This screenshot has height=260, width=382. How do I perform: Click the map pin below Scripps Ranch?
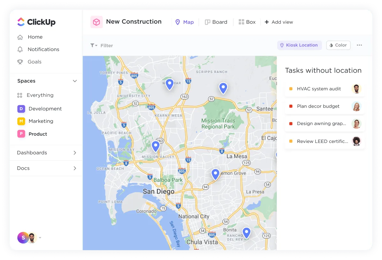pyautogui.click(x=223, y=88)
